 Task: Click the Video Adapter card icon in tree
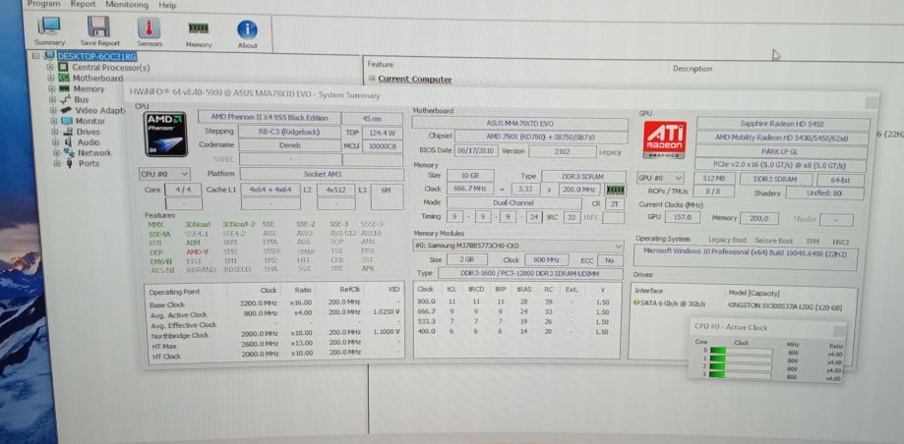(66, 110)
